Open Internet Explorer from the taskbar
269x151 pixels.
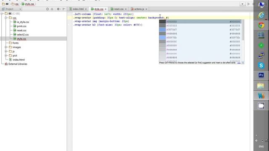(261, 15)
